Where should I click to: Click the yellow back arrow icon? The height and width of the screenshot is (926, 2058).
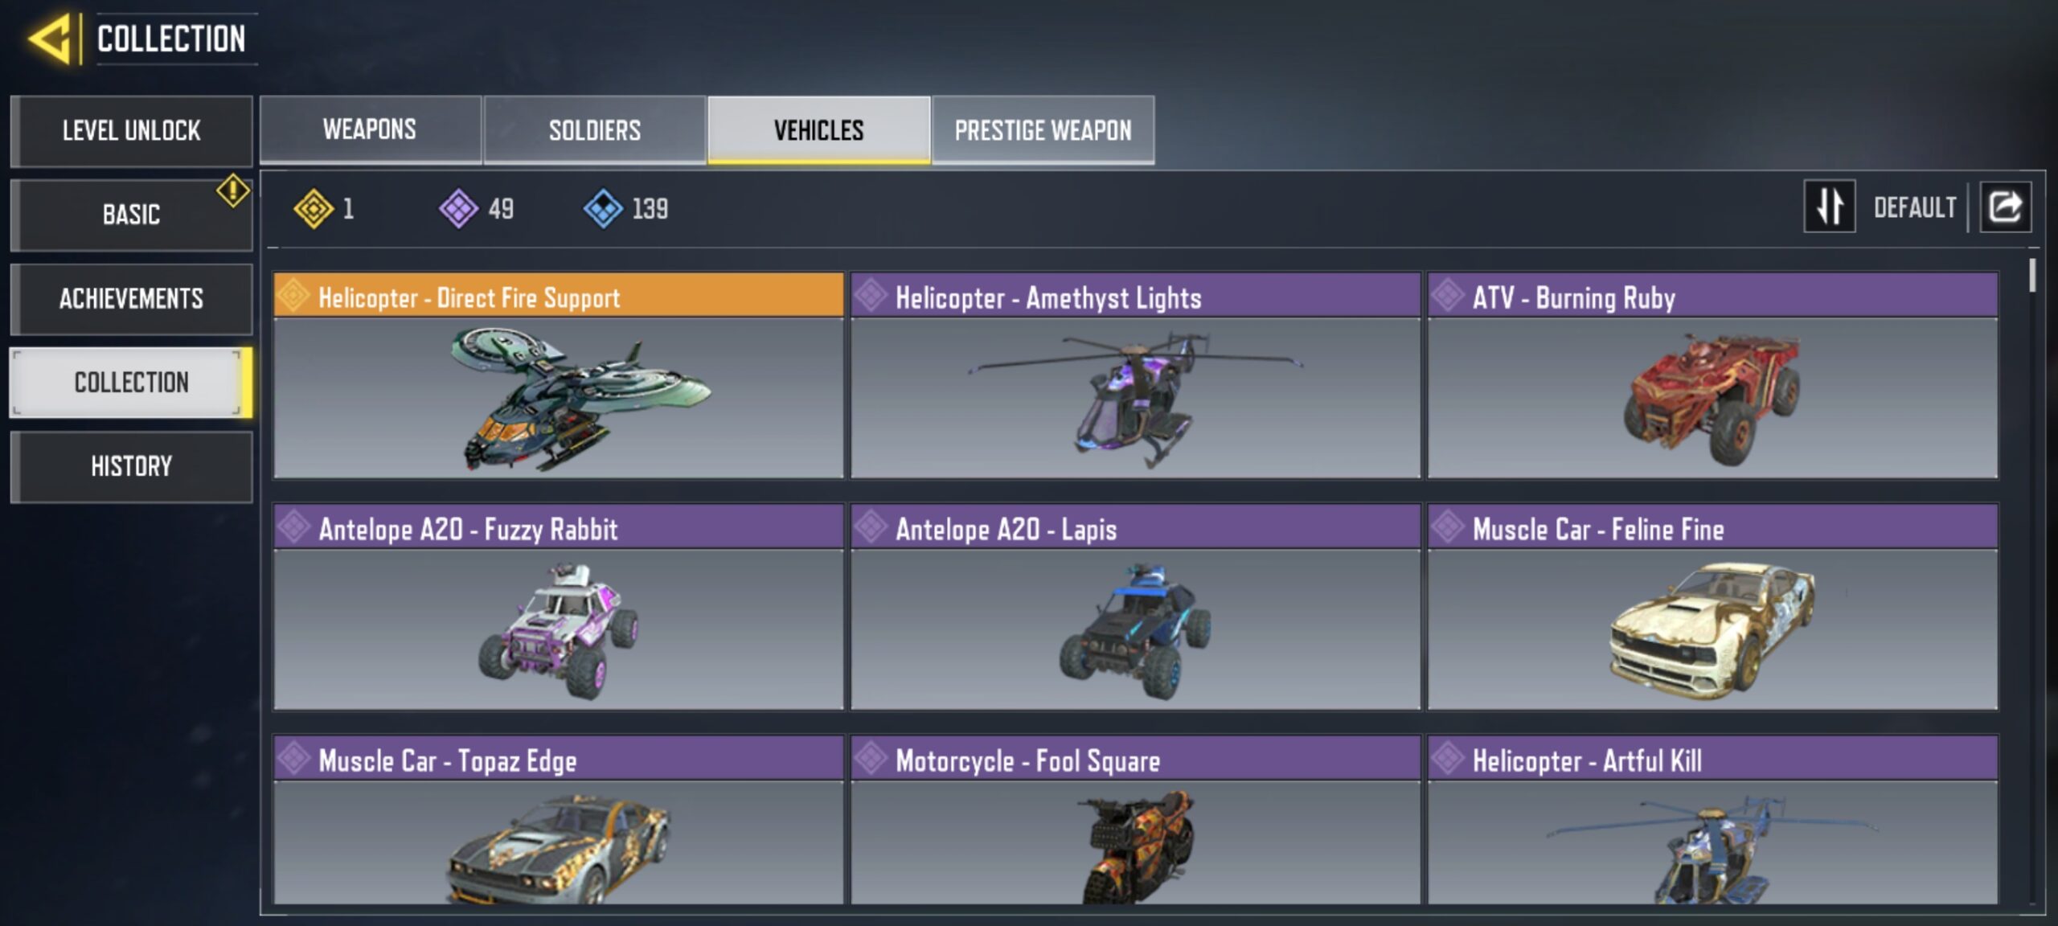point(50,39)
